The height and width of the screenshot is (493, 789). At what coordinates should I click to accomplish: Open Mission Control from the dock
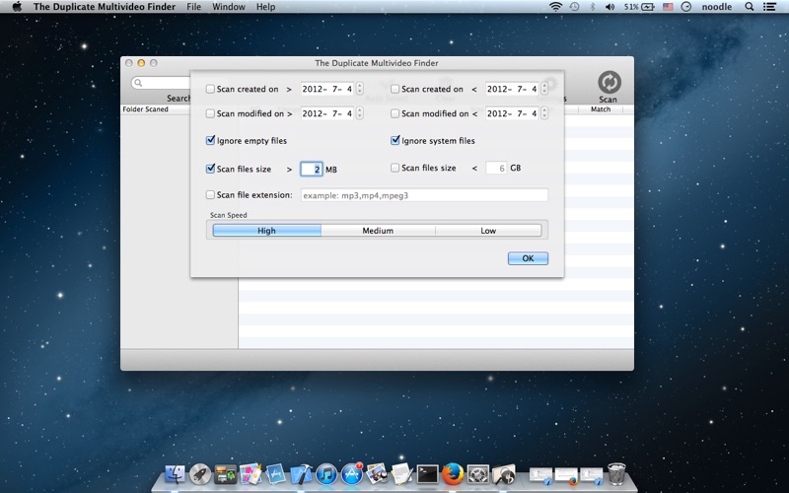pos(226,474)
